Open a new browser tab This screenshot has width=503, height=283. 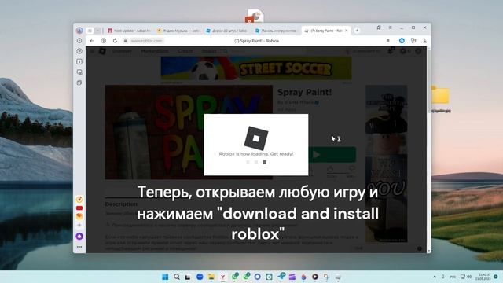point(357,31)
